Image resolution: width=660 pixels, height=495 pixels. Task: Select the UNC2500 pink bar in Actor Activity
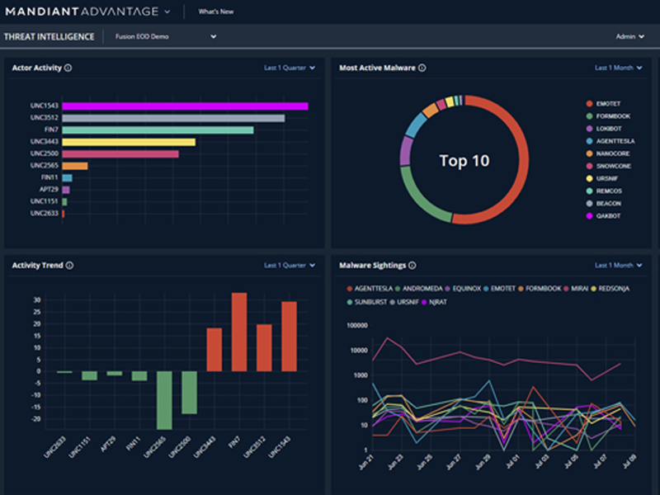click(120, 154)
